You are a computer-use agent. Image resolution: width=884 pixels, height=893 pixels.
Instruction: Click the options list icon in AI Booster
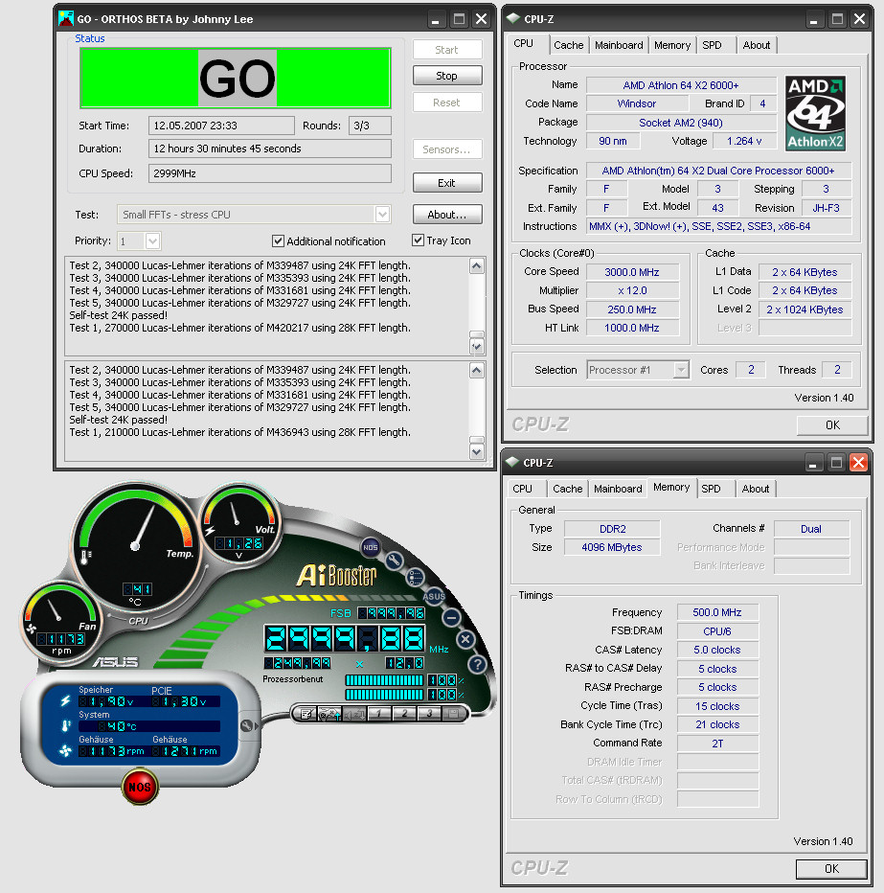click(x=415, y=578)
